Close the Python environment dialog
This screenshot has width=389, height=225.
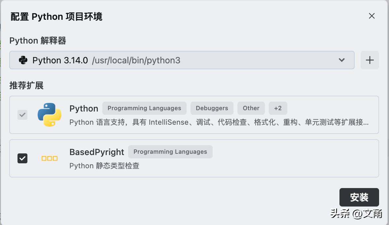[x=372, y=16]
